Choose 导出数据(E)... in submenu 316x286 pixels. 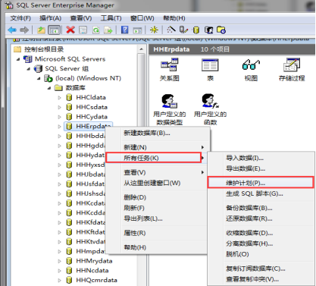click(261, 168)
